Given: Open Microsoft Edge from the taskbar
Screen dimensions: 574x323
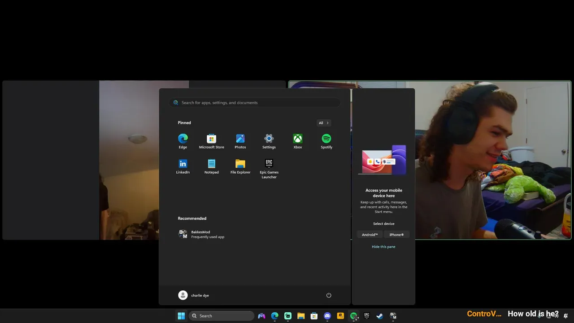Looking at the screenshot, I should (274, 316).
